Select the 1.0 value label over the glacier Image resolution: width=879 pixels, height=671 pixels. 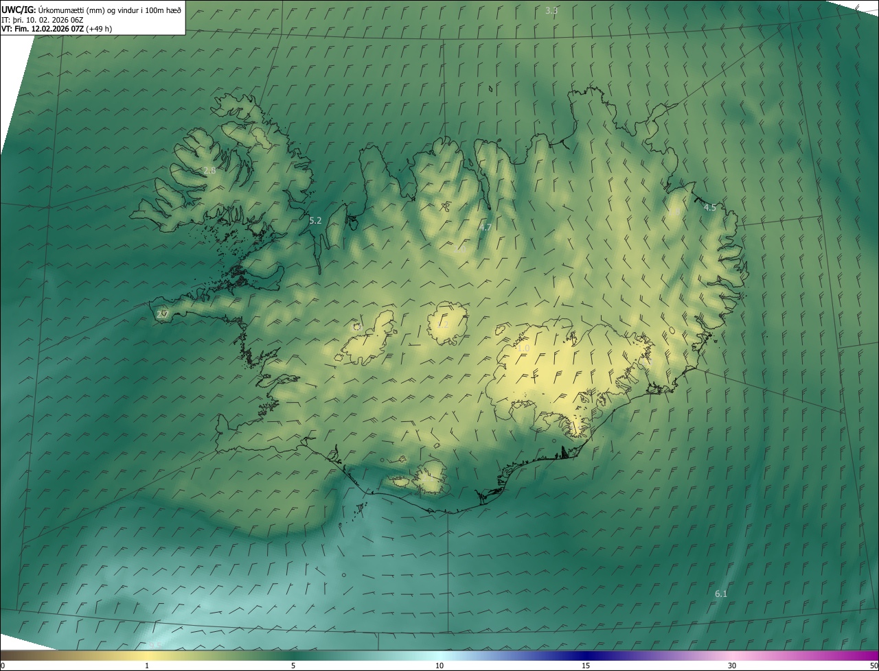click(x=523, y=349)
